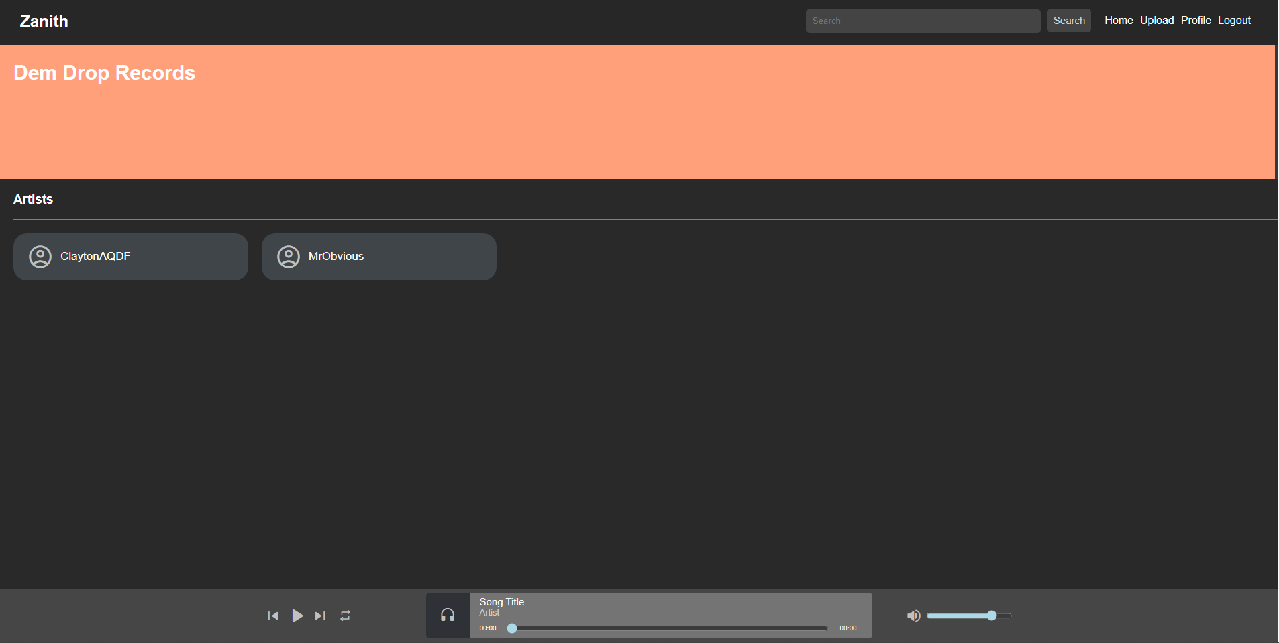Adjust the volume slider
Viewport: 1279px width, 643px height.
tap(969, 616)
